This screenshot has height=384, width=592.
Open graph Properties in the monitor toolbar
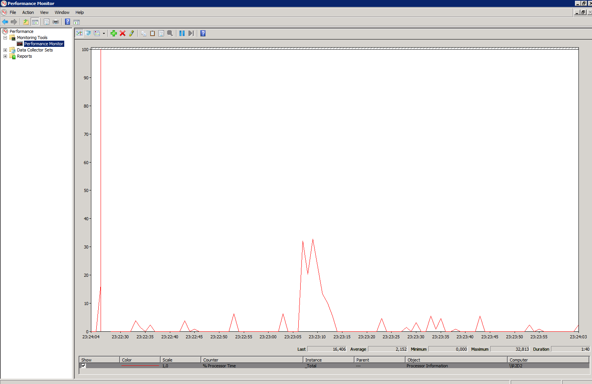[x=161, y=33]
